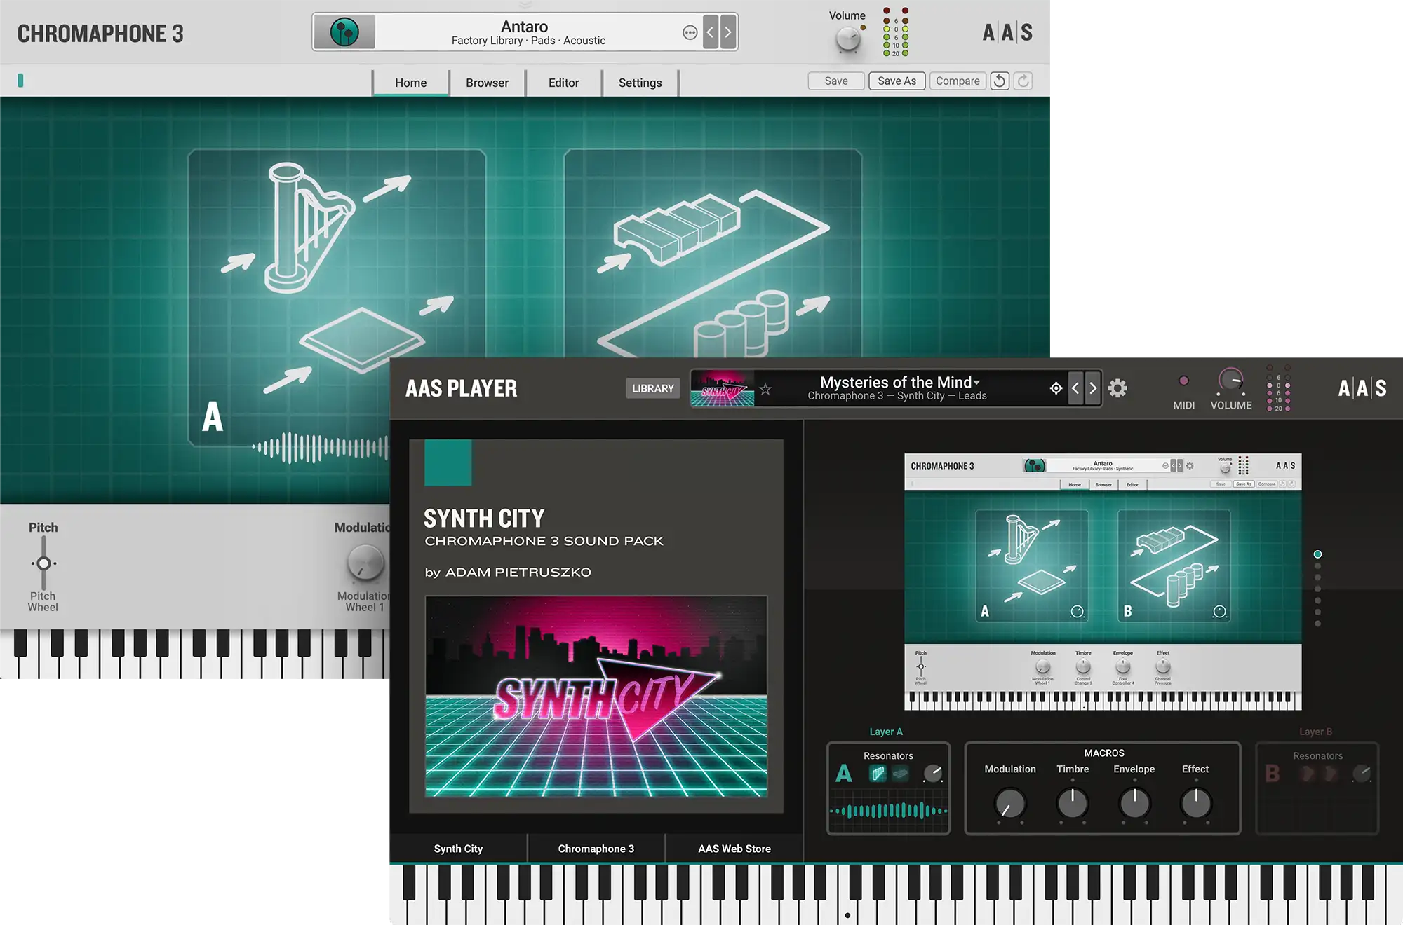Open the Synth City tab
The height and width of the screenshot is (925, 1403).
pyautogui.click(x=458, y=848)
